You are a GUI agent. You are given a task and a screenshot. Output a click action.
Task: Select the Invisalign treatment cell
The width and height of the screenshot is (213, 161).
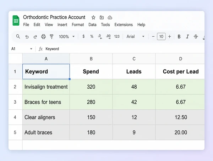[x=46, y=87]
